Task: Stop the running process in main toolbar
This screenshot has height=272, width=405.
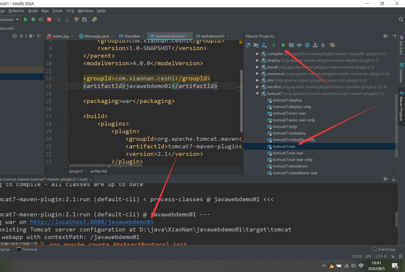Action: 49,19
